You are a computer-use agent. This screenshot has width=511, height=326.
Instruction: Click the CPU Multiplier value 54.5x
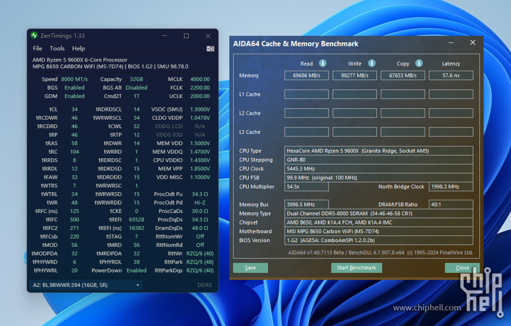pos(307,187)
